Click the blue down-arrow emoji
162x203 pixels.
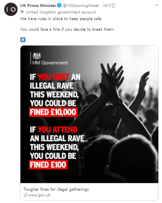pos(23,40)
